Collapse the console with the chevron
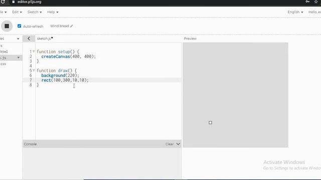The height and width of the screenshot is (180, 321). coord(178,144)
